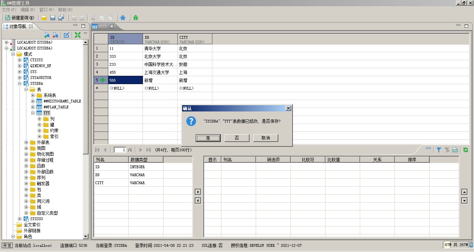Click the red disconnect plug icon
The width and height of the screenshot is (474, 252).
[55, 35]
